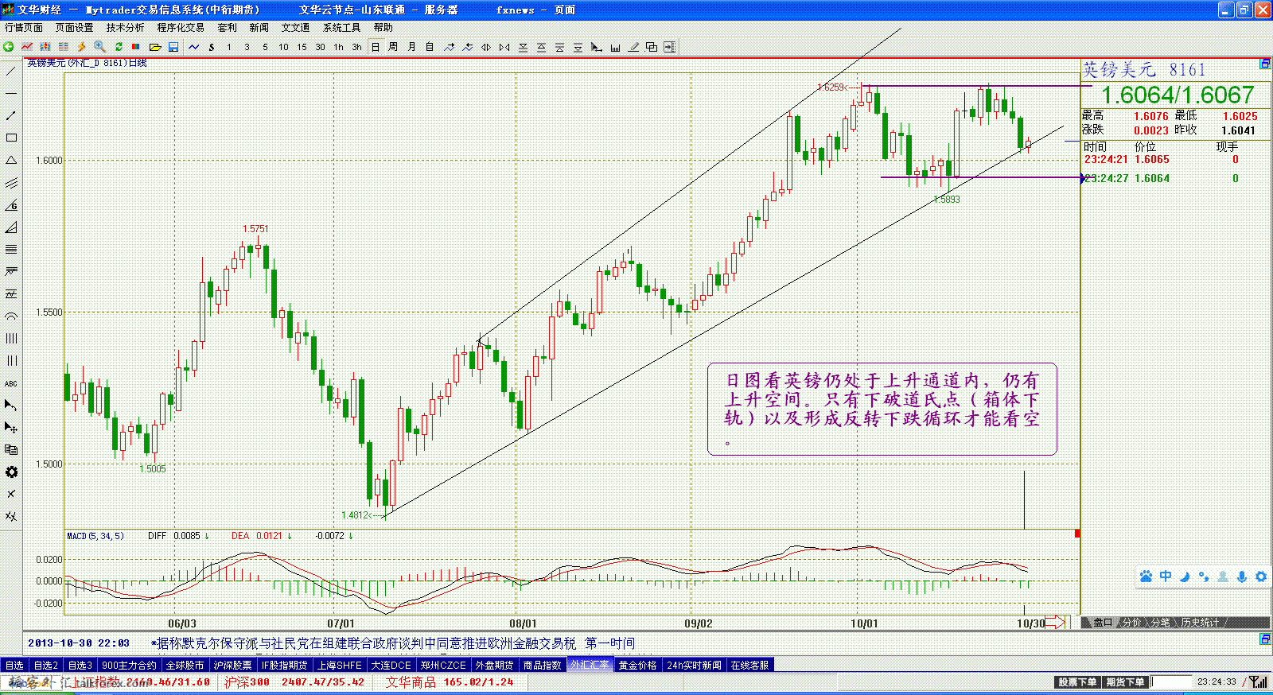Open the 页面设置 menu
The width and height of the screenshot is (1273, 695).
coord(74,27)
